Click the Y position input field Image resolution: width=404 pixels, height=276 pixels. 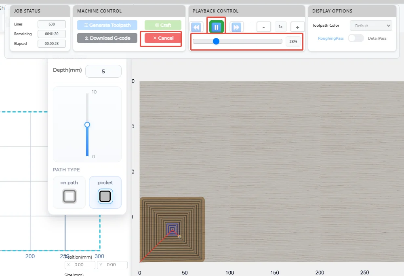click(112, 265)
